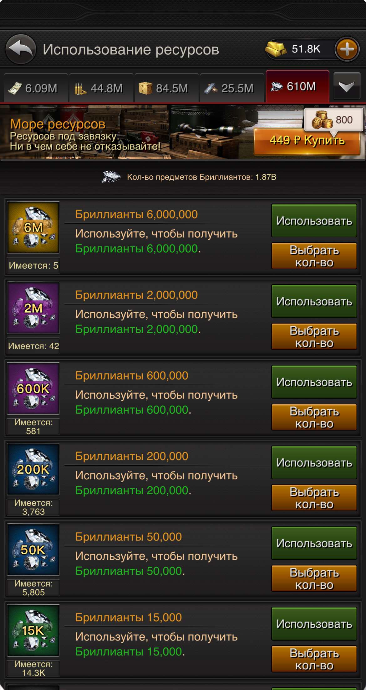
Task: Use the Бриллианты 200,000 item
Action: click(314, 463)
